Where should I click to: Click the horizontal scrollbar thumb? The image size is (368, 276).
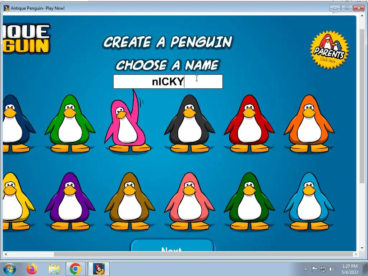pyautogui.click(x=203, y=254)
